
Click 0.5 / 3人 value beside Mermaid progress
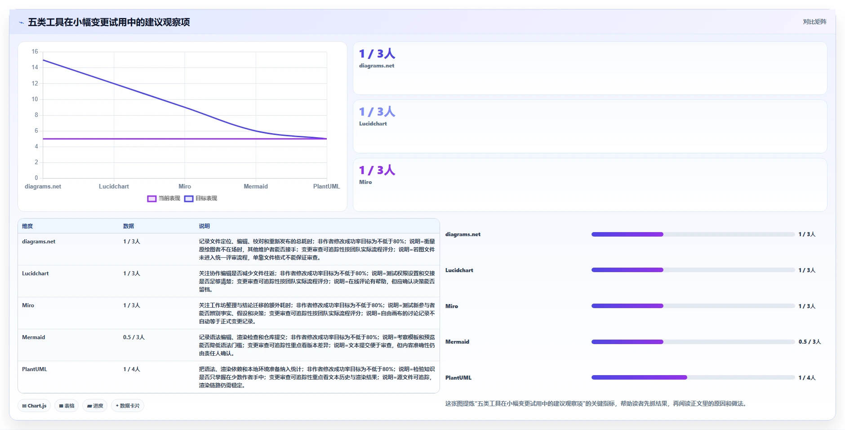pyautogui.click(x=810, y=342)
